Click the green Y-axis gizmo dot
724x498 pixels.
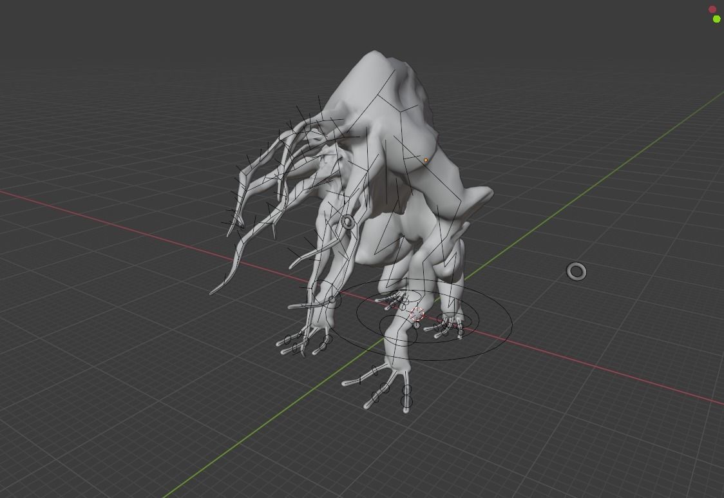(x=717, y=19)
